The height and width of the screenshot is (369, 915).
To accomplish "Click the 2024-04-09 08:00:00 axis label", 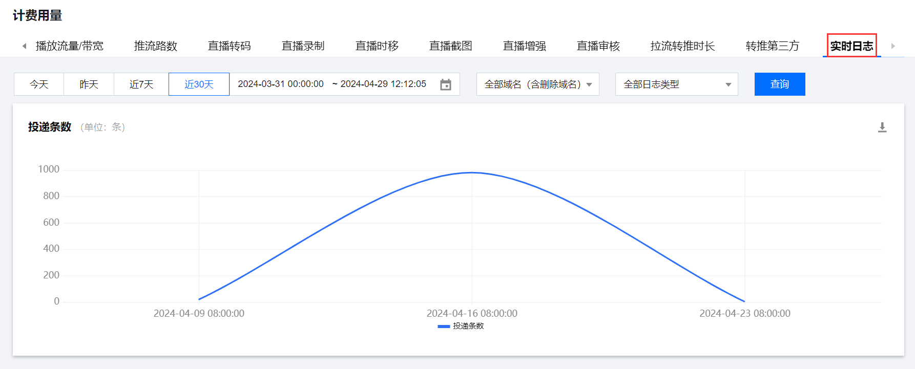I will coord(199,313).
